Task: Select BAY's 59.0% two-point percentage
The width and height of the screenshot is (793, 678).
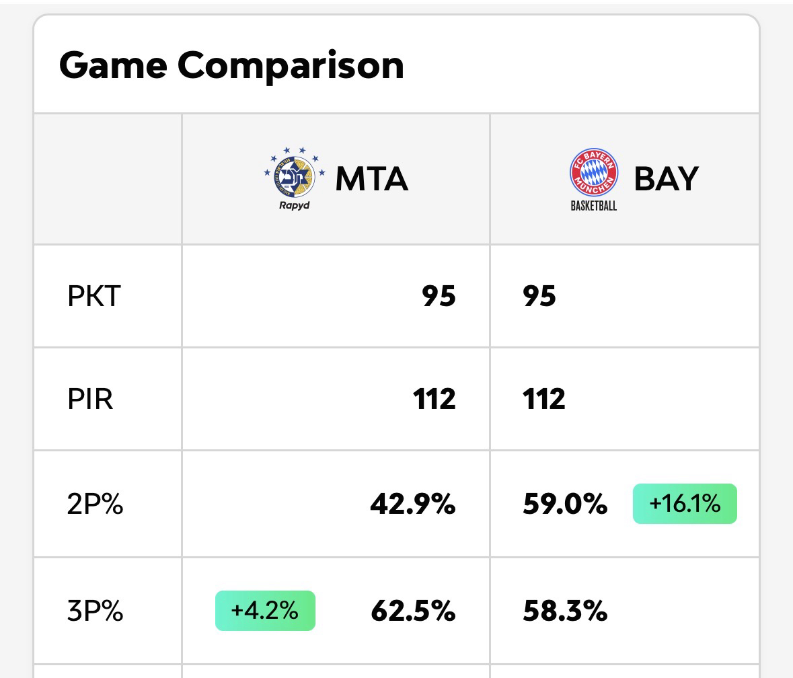Action: 565,504
